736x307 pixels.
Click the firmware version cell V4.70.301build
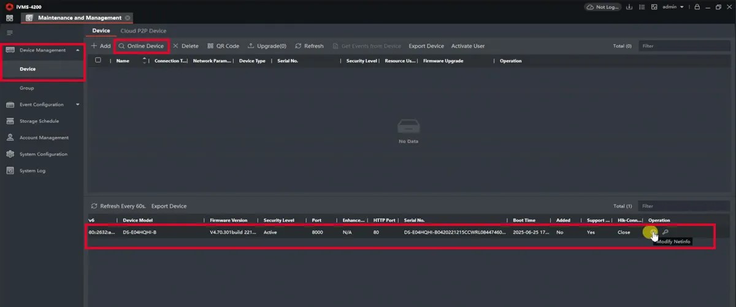[x=232, y=232]
